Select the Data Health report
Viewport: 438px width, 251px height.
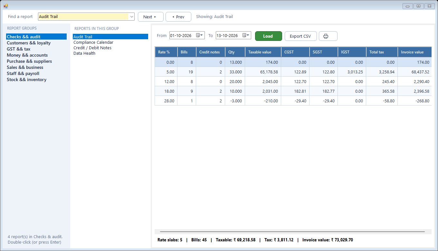click(84, 53)
